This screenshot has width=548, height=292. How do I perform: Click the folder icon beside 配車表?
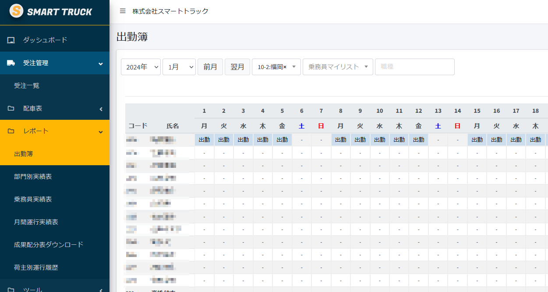pyautogui.click(x=11, y=108)
